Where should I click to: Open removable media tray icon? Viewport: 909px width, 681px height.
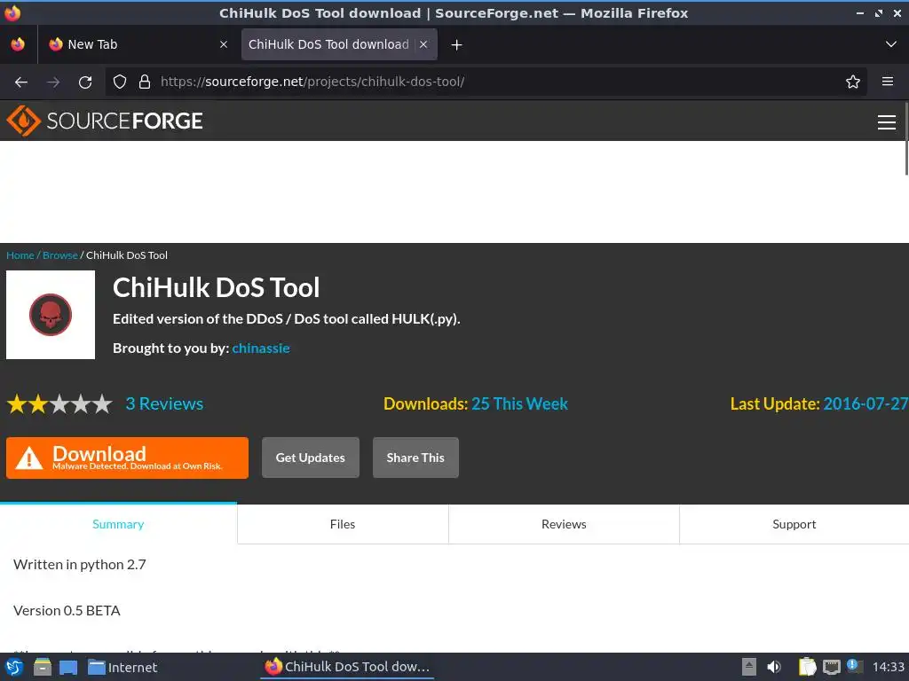tap(749, 667)
